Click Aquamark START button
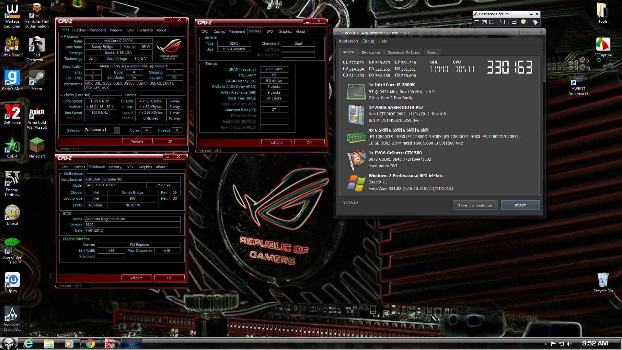 520,205
